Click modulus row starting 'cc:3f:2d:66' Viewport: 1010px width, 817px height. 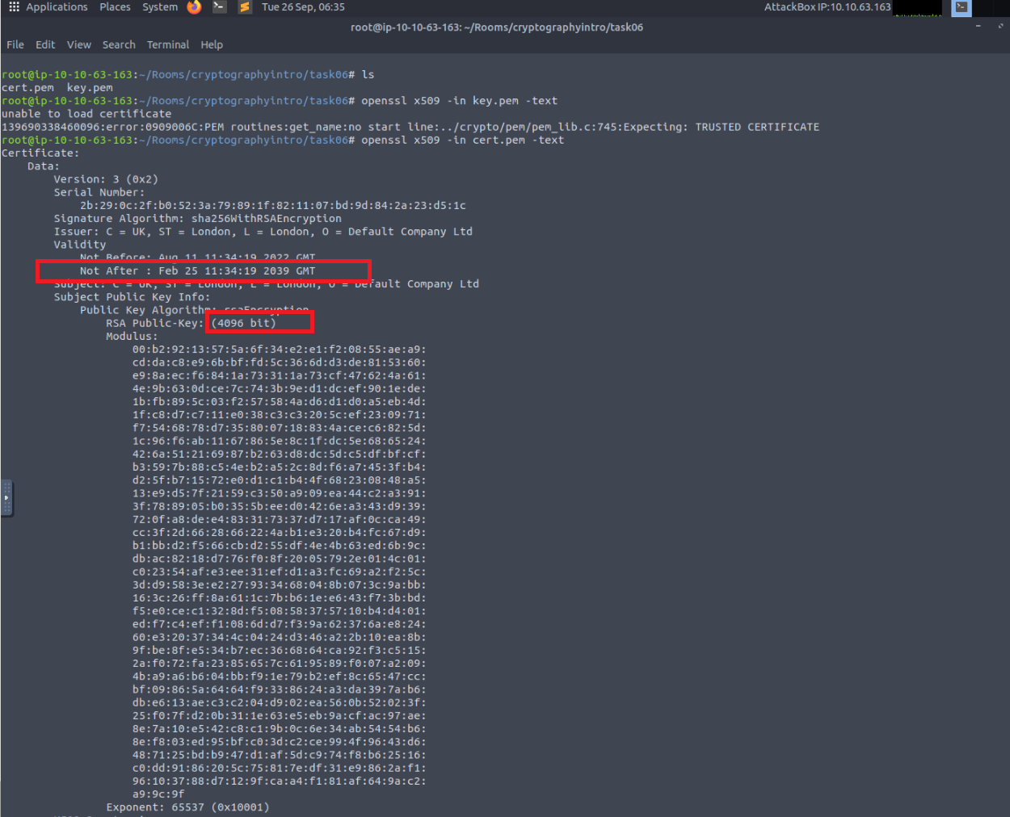point(280,532)
